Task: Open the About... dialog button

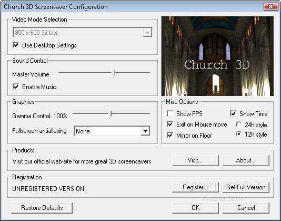Action: coord(246,160)
